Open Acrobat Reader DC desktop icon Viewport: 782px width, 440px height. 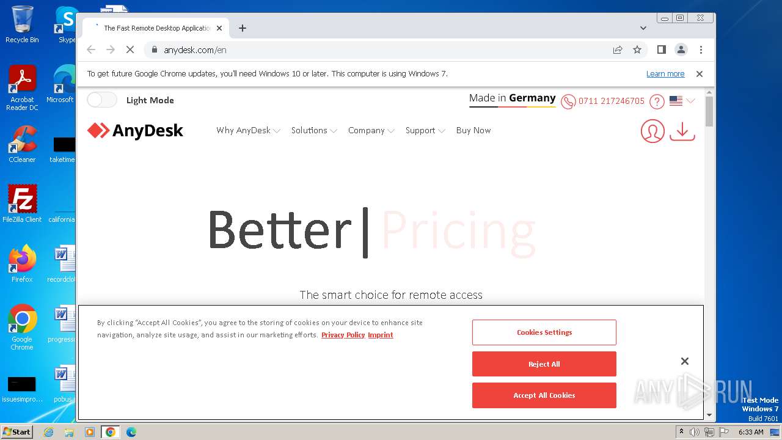coord(22,88)
